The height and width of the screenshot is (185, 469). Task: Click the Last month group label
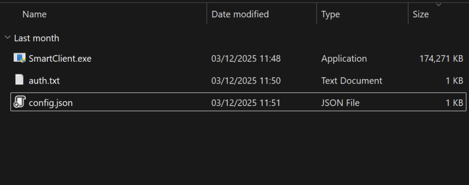pos(37,38)
